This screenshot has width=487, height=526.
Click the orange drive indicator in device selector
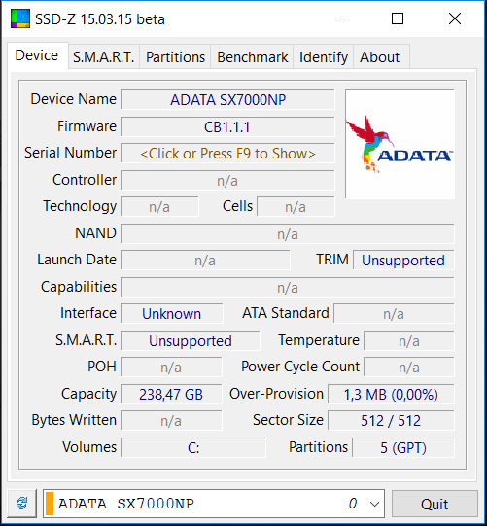pyautogui.click(x=50, y=504)
